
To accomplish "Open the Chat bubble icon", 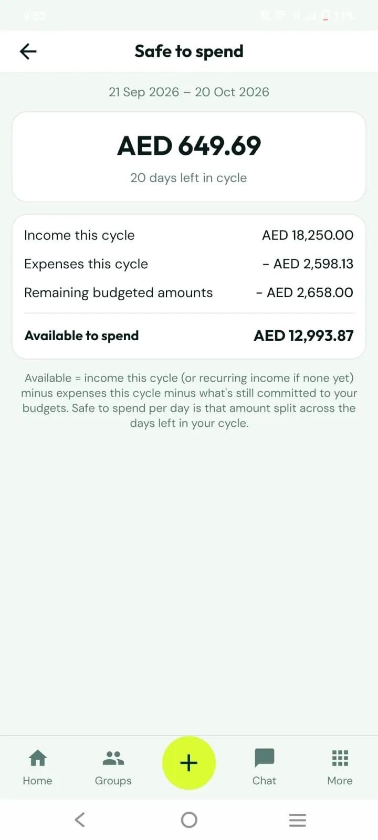I will click(x=264, y=758).
